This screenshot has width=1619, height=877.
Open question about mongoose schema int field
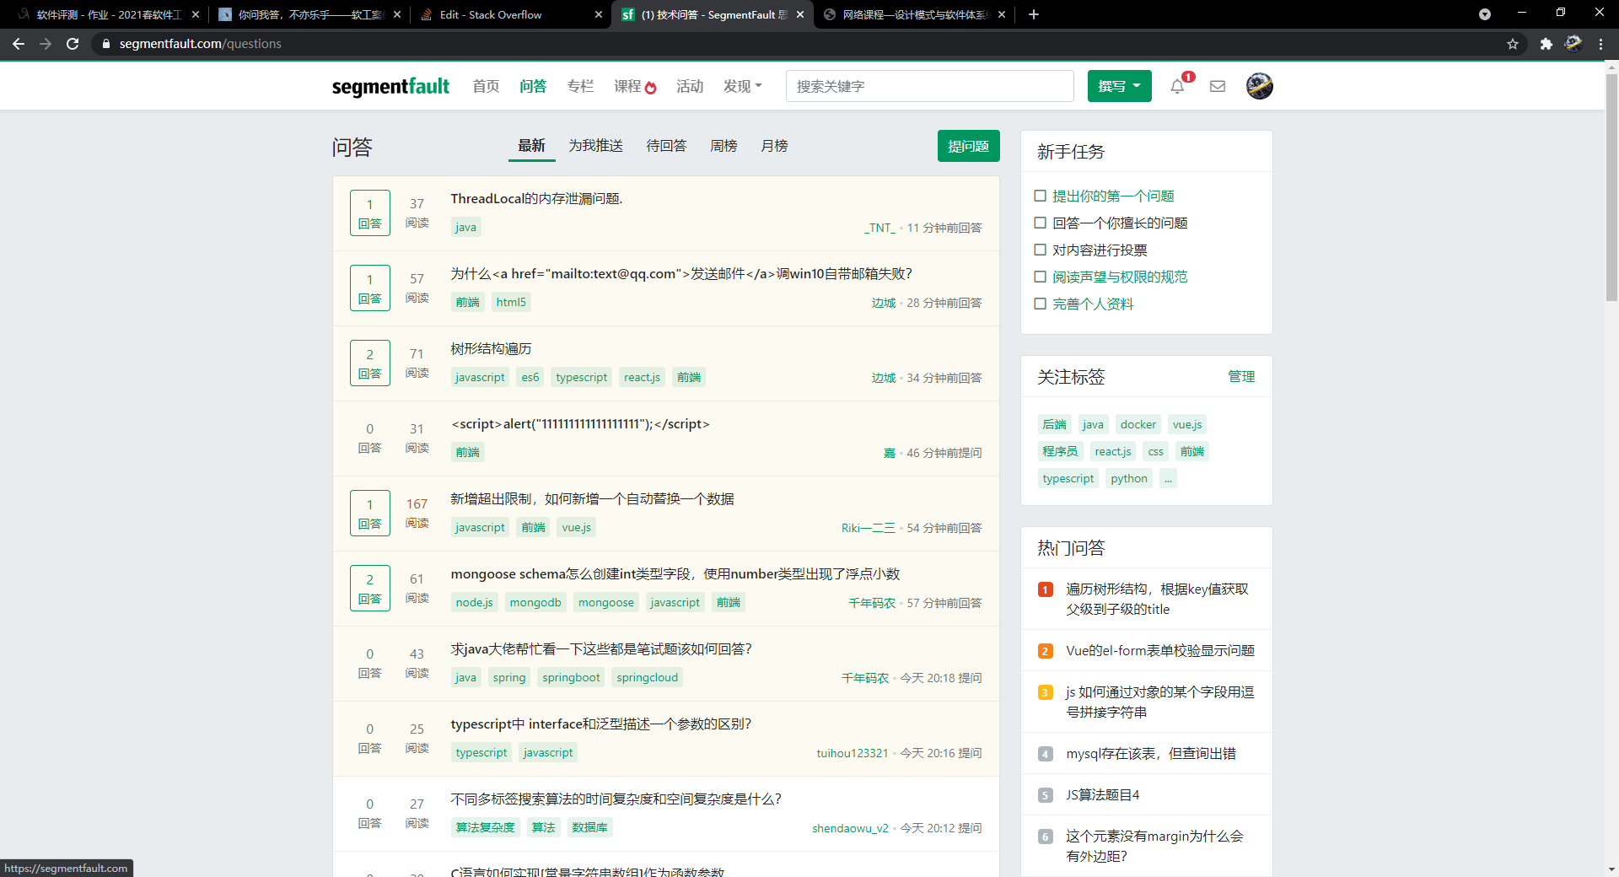point(675,573)
